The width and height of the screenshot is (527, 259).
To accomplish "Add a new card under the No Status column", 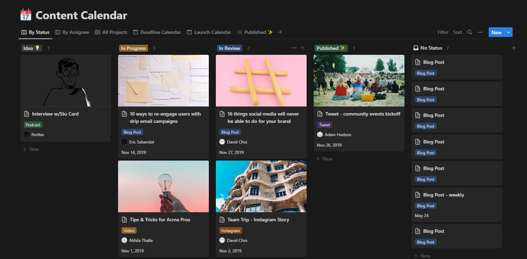I will pos(422,255).
